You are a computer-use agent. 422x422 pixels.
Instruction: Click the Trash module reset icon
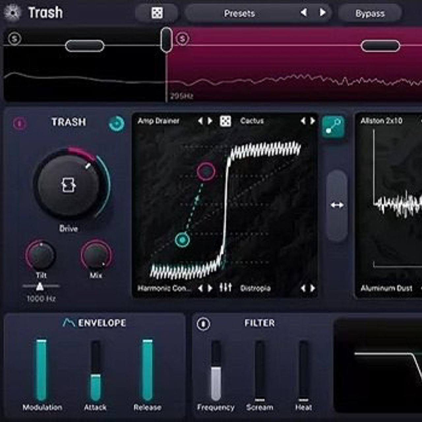pyautogui.click(x=116, y=124)
